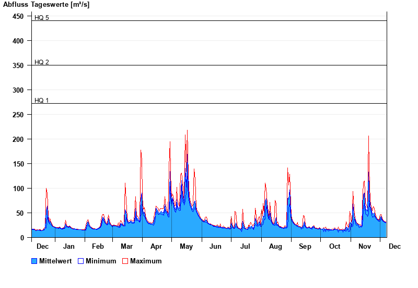Click the Minimum legend color box
Viewport: 418px width, 288px height.
[x=80, y=261]
